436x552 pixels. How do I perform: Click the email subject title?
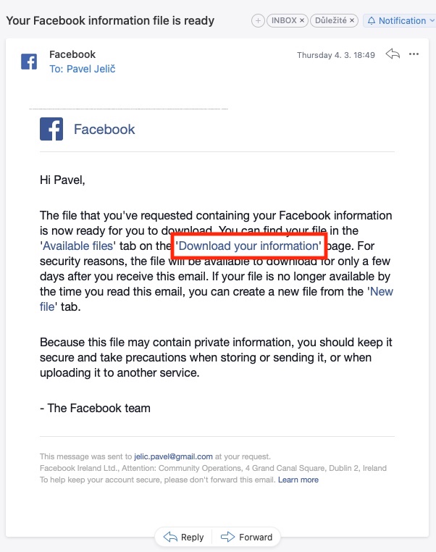(110, 20)
